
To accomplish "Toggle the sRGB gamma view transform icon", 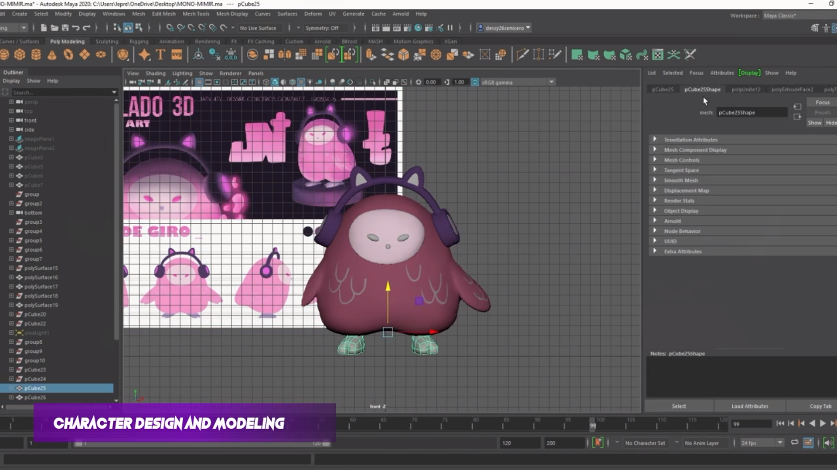I will click(x=475, y=82).
